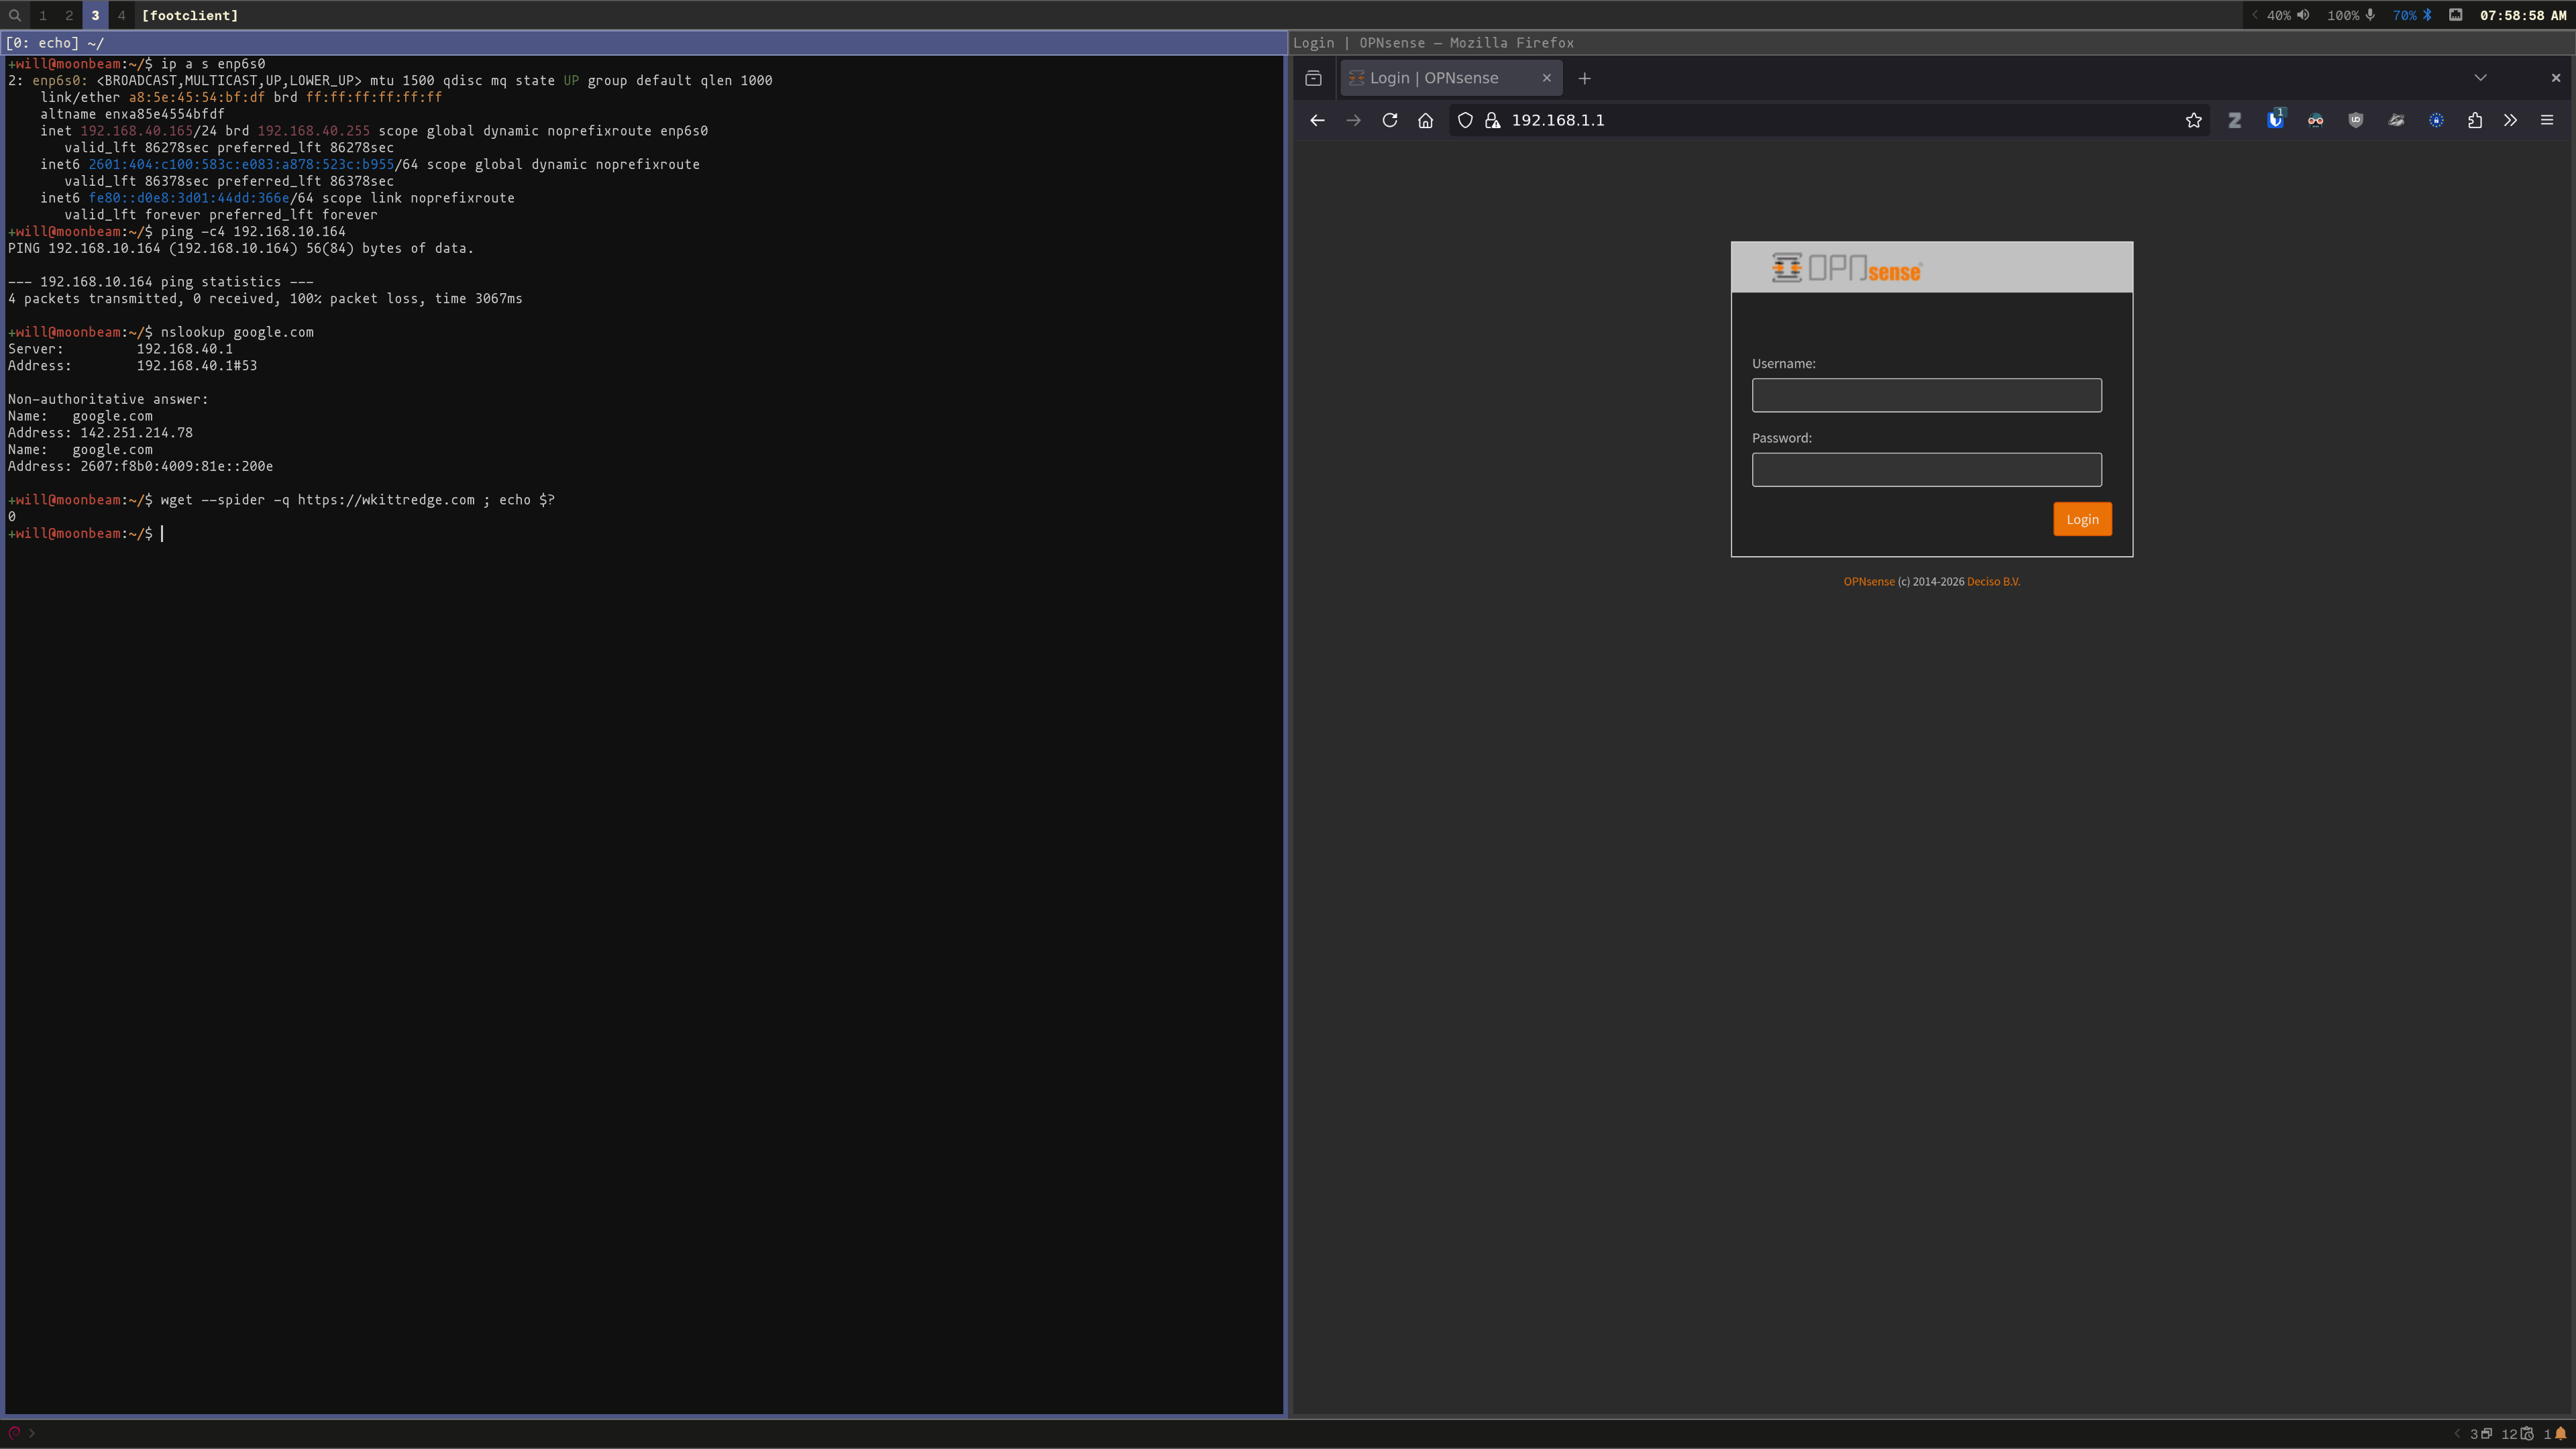Click into the Username field
The width and height of the screenshot is (2576, 1449).
[x=1926, y=395]
